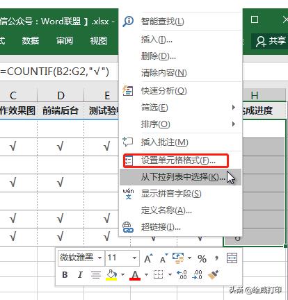Click the Hyperlink globe icon
This screenshot has height=300, width=288.
pyautogui.click(x=128, y=227)
